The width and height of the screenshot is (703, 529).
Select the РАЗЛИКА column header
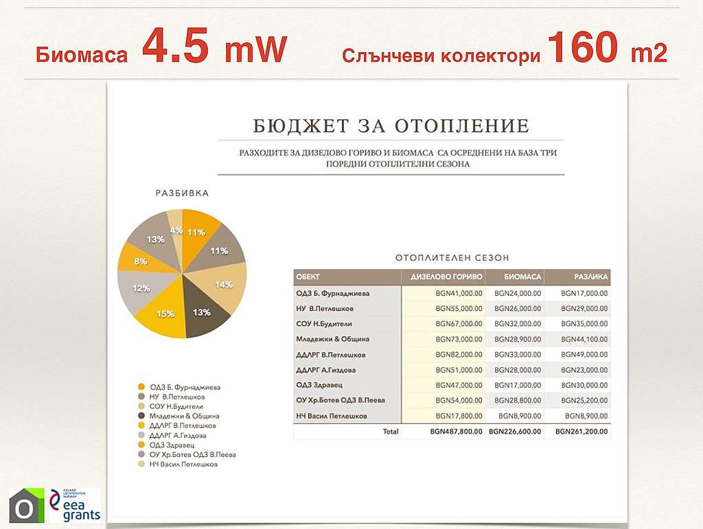tap(577, 277)
